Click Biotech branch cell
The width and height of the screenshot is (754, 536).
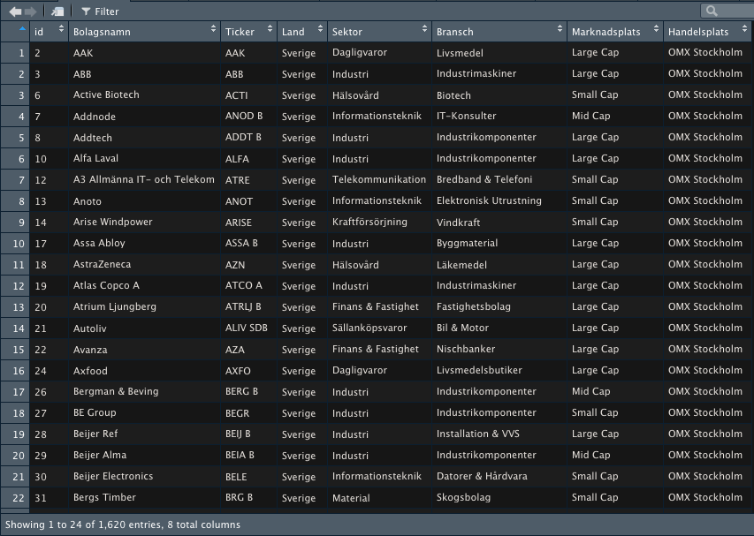(499, 95)
